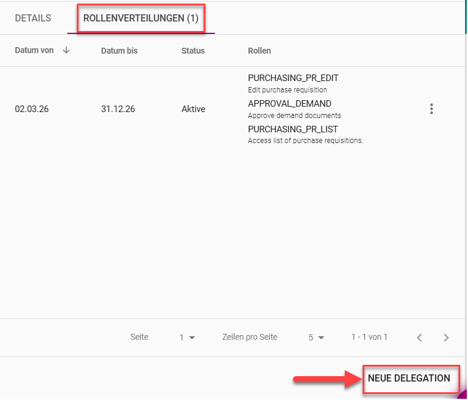This screenshot has height=400, width=468.
Task: Open the Seite page number dropdown
Action: click(x=188, y=337)
